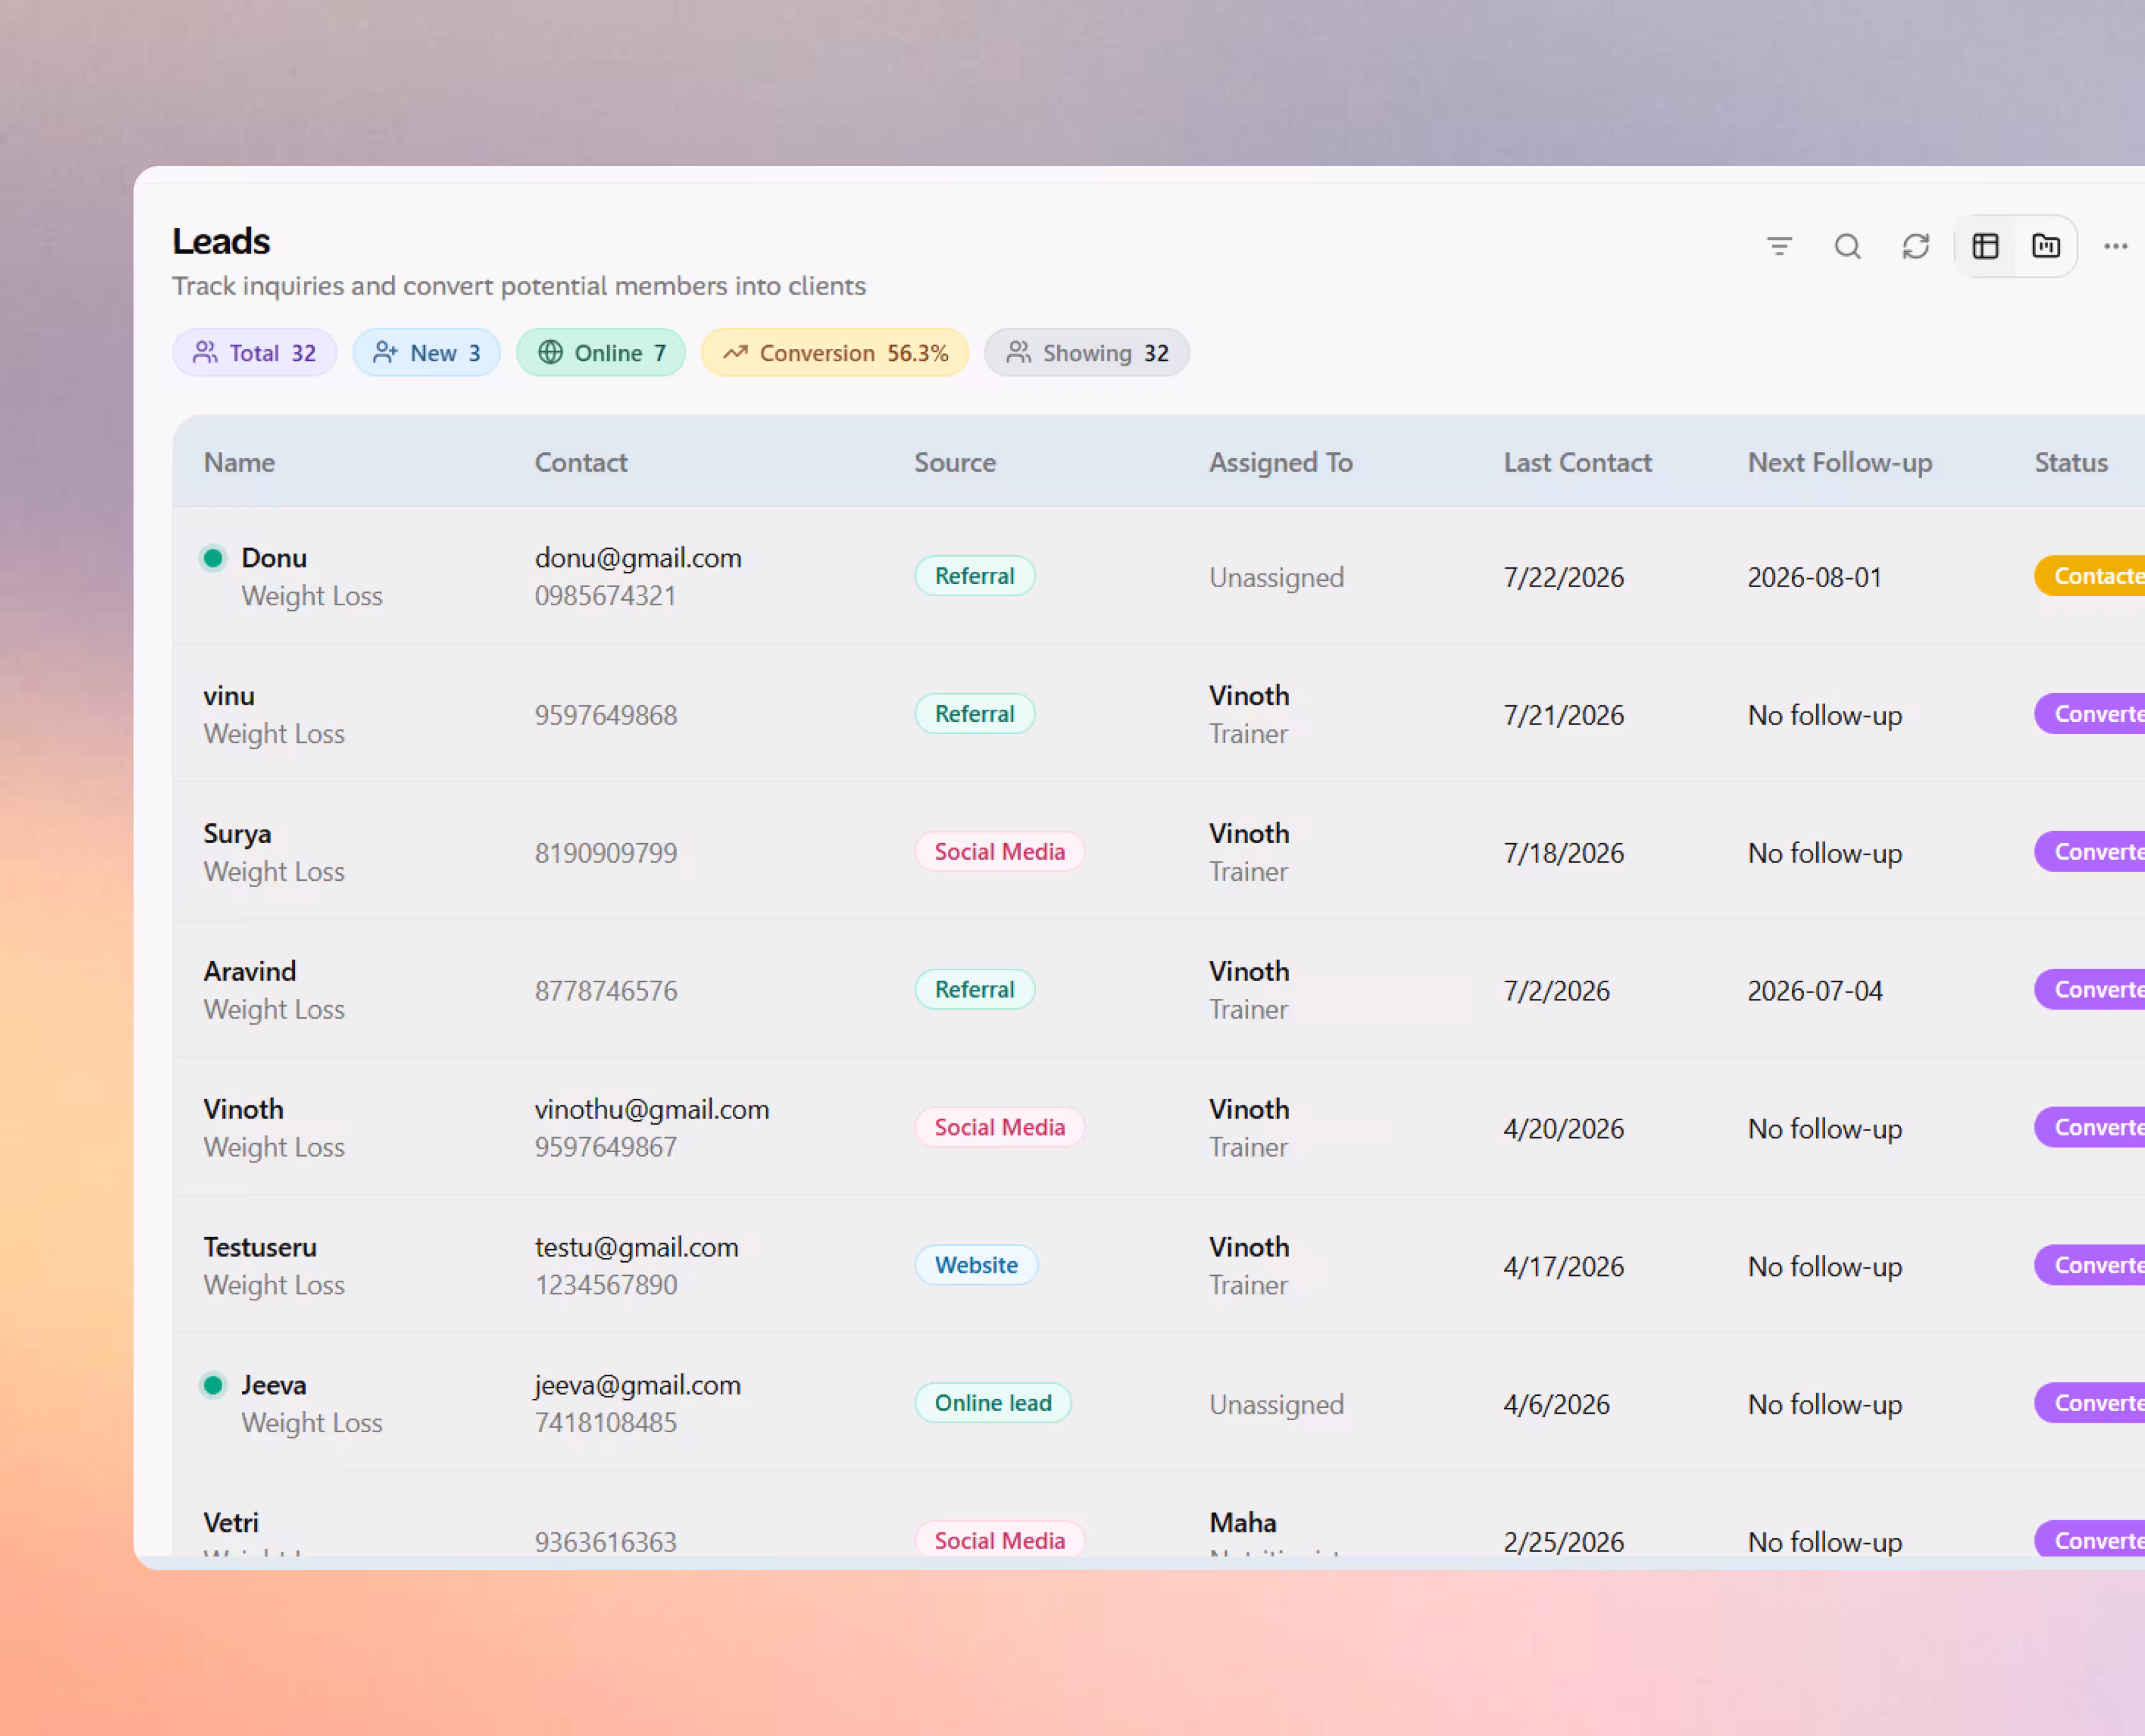Click assignee Maha in Vetri row
Image resolution: width=2145 pixels, height=1736 pixels.
pos(1242,1523)
